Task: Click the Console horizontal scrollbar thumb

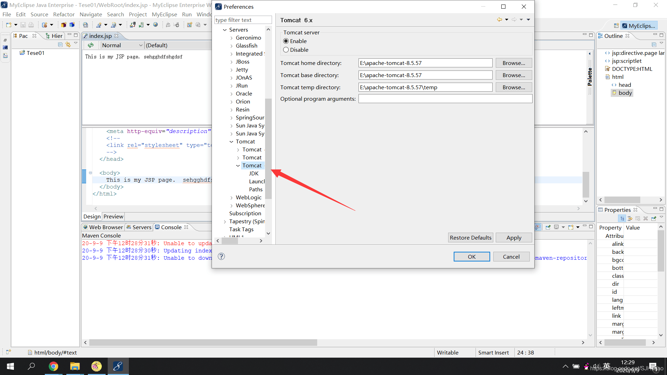Action: click(x=203, y=342)
